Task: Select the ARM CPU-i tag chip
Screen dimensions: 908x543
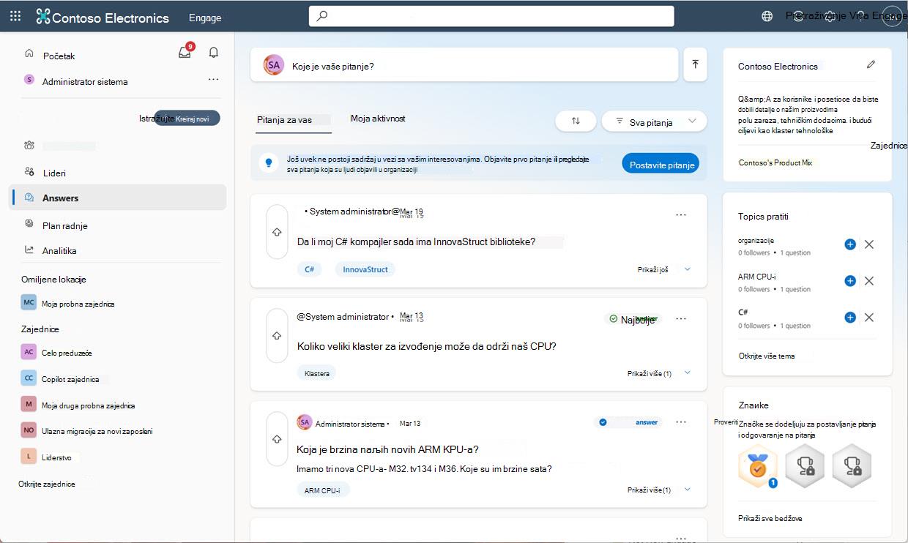Action: click(x=323, y=490)
